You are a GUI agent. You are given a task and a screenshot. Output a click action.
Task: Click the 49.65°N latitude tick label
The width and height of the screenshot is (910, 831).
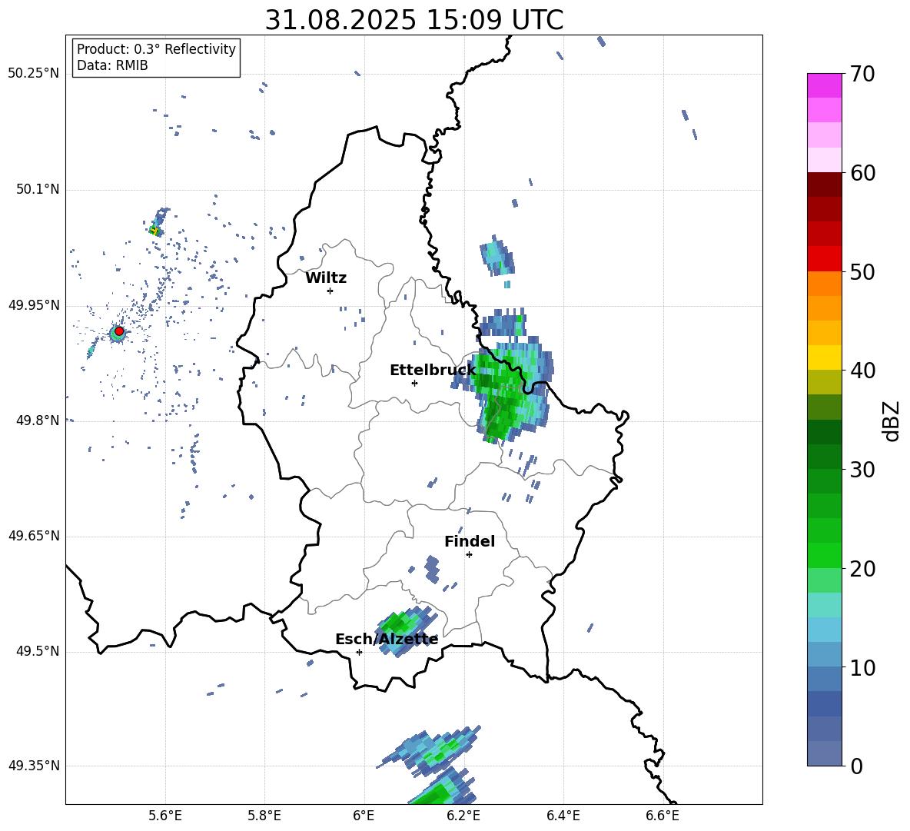(x=34, y=536)
